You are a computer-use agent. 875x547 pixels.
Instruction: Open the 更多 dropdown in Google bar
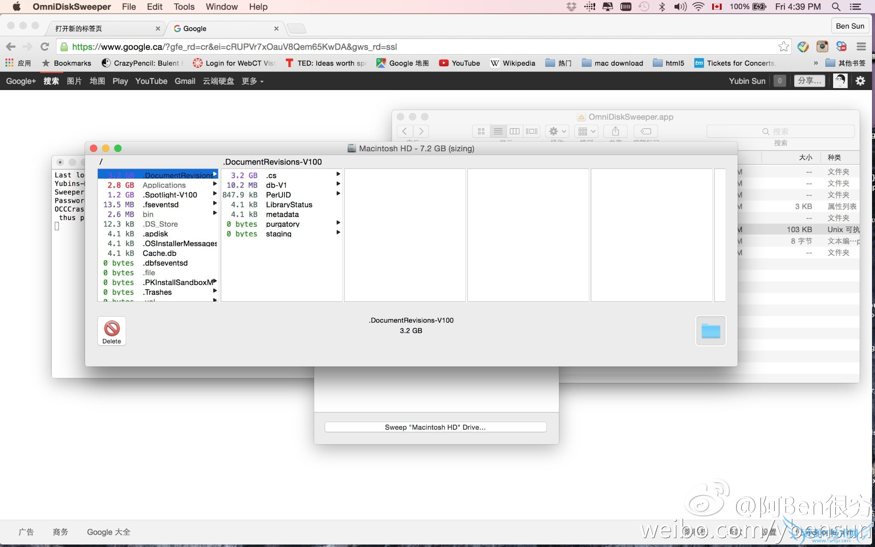[x=252, y=81]
